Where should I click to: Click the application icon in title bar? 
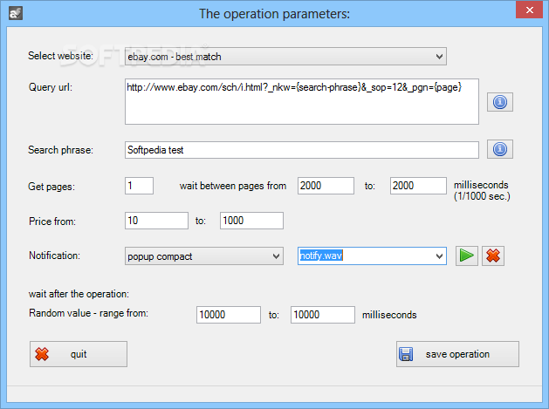[16, 13]
